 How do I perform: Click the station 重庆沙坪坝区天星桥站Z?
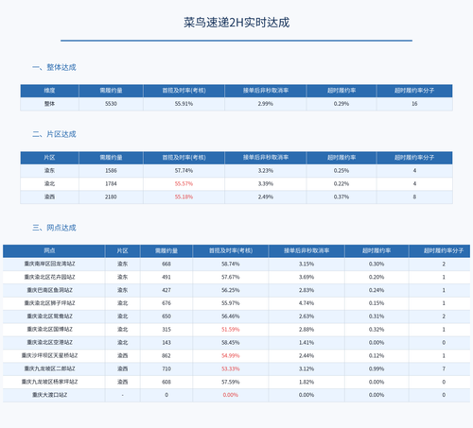click(x=49, y=355)
